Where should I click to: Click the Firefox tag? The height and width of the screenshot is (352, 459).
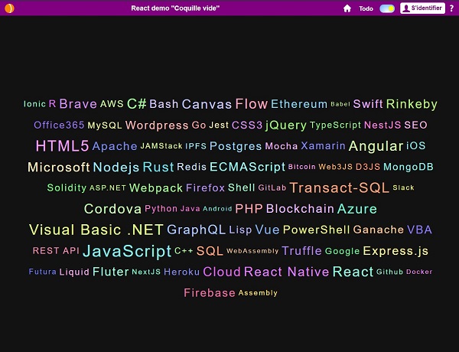pyautogui.click(x=205, y=187)
